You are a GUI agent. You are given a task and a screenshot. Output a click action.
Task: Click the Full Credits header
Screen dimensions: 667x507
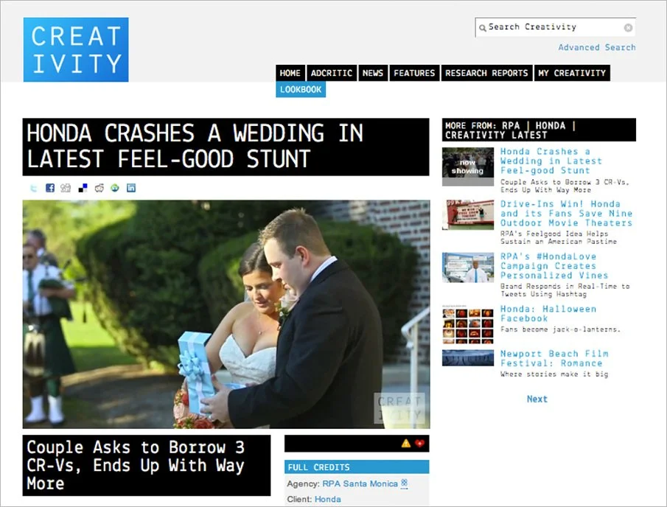(x=357, y=467)
